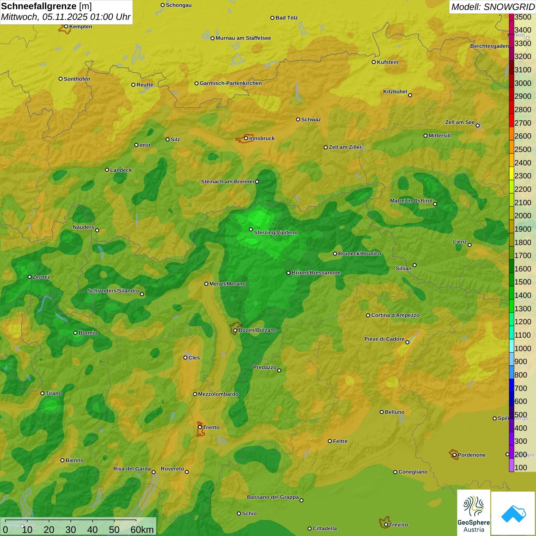Click the blue cloud logo icon
This screenshot has height=536, width=536.
point(513,513)
